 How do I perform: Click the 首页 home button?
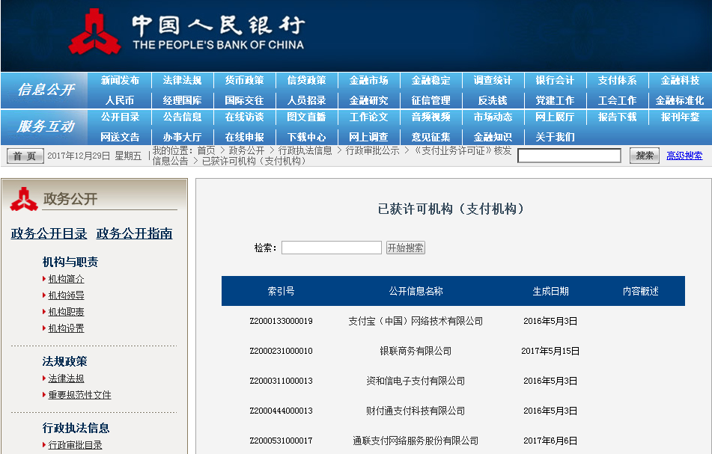click(25, 156)
